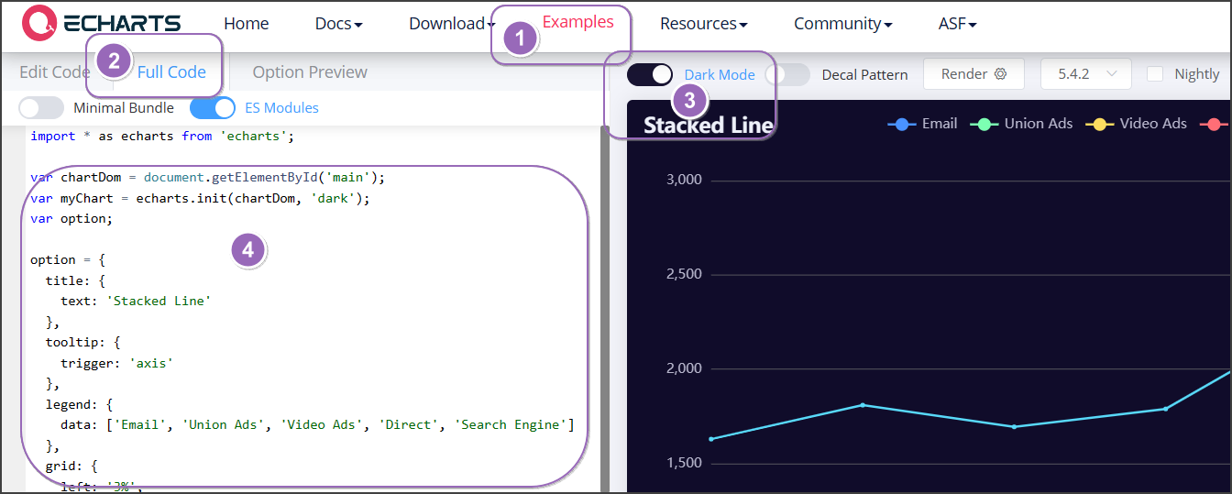Switch to the Full Code tab
1232x494 pixels.
(x=171, y=72)
